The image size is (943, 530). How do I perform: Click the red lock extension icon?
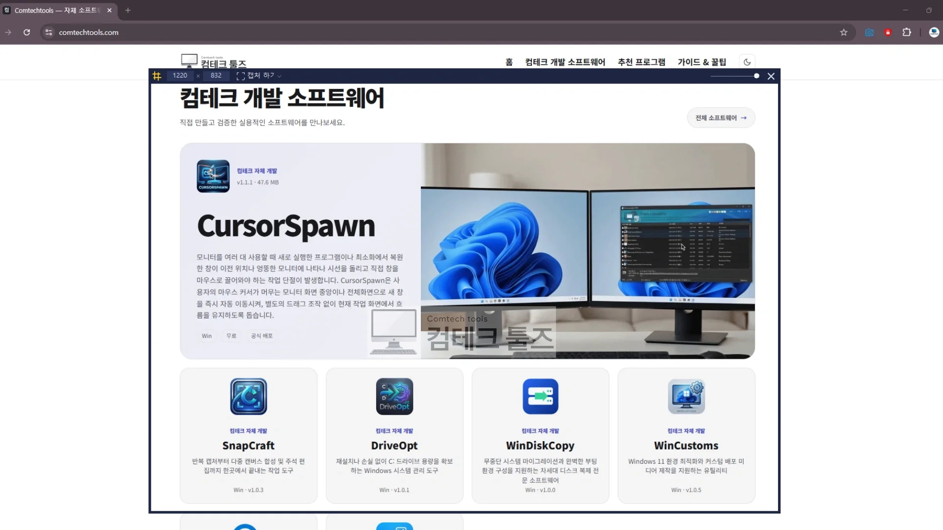coord(888,32)
